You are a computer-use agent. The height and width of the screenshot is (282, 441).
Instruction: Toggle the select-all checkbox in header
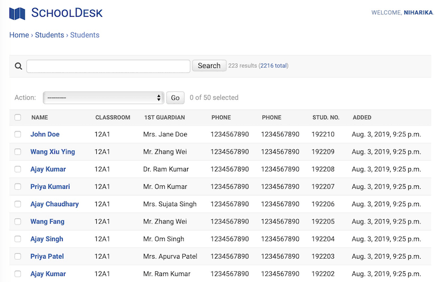[18, 118]
